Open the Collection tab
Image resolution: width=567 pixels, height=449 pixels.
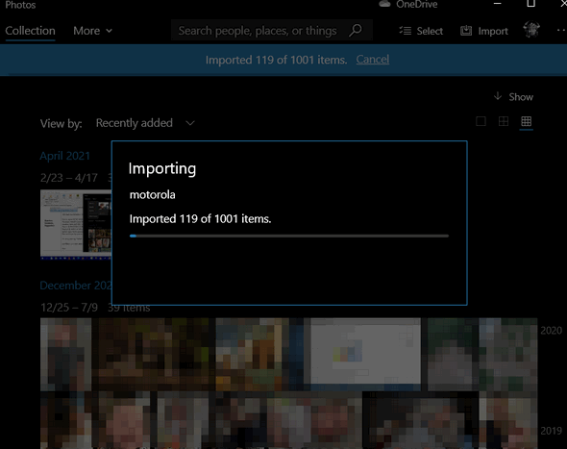pos(30,31)
